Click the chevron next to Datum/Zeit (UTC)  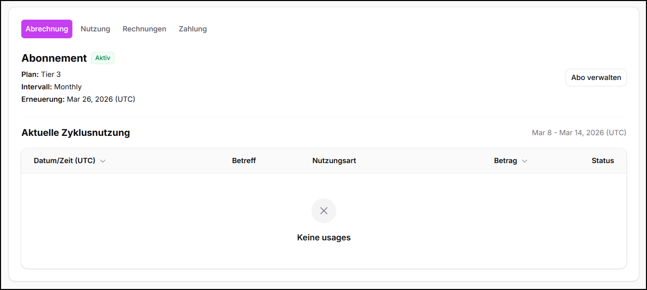pyautogui.click(x=103, y=161)
